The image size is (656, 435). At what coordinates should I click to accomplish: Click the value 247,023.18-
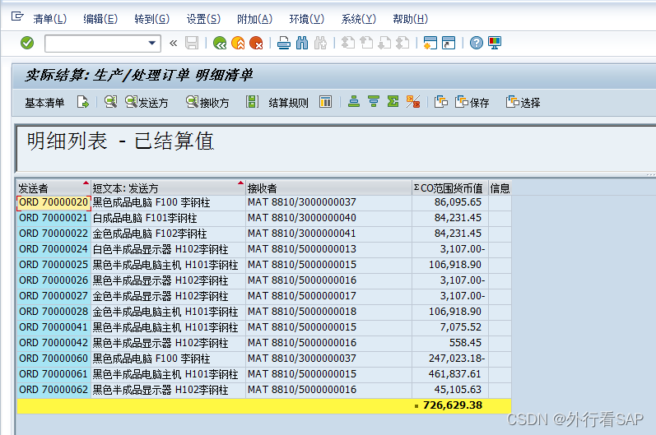457,359
